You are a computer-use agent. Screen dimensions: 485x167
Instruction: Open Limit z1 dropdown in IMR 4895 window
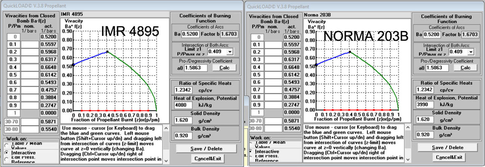point(230,51)
